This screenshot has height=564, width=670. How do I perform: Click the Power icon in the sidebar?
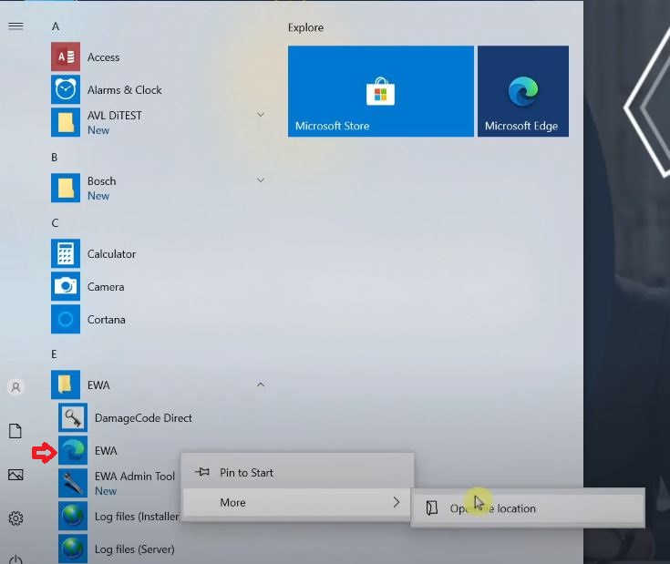pos(15,559)
